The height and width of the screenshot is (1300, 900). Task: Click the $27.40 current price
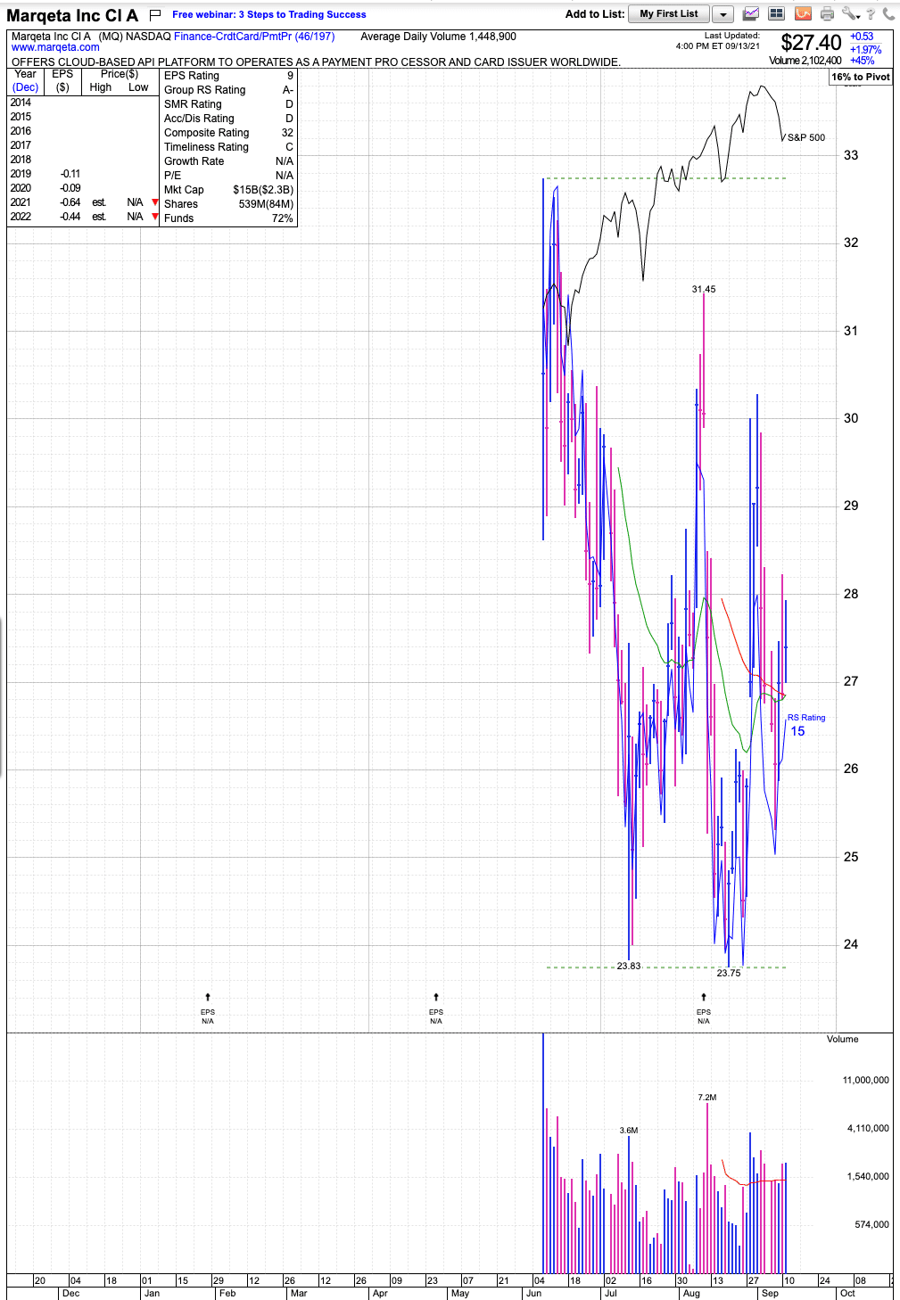[811, 43]
